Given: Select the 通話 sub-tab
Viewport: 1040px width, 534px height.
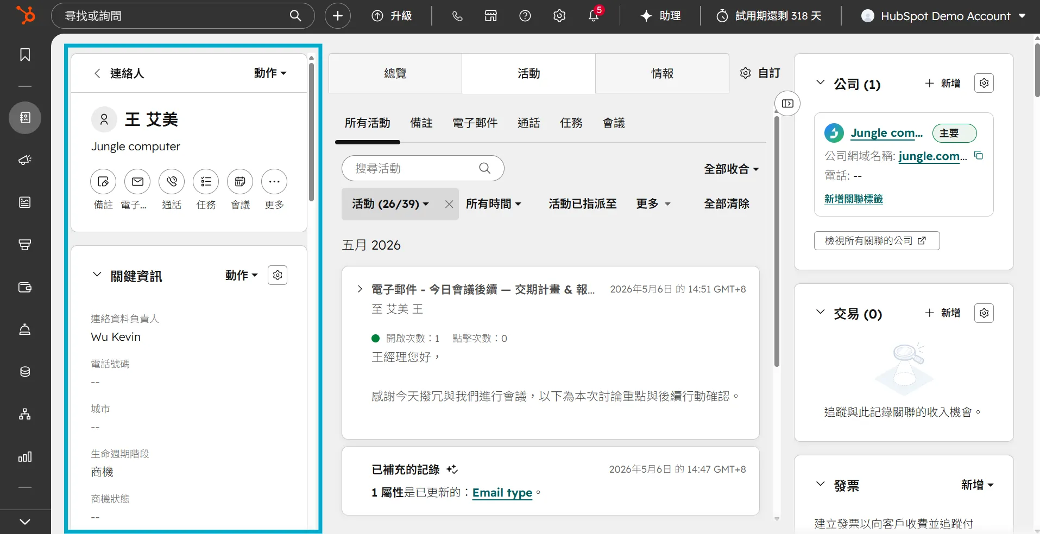Looking at the screenshot, I should pyautogui.click(x=529, y=123).
